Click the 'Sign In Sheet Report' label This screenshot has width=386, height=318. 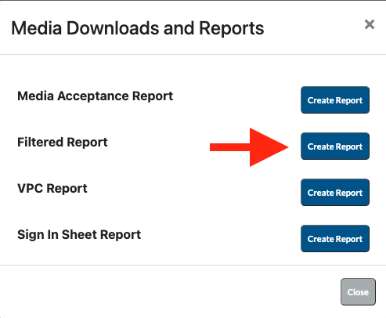[79, 235]
